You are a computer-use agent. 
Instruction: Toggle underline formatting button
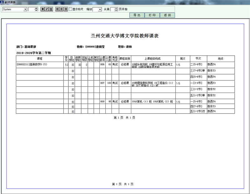pyautogui.click(x=51, y=9)
